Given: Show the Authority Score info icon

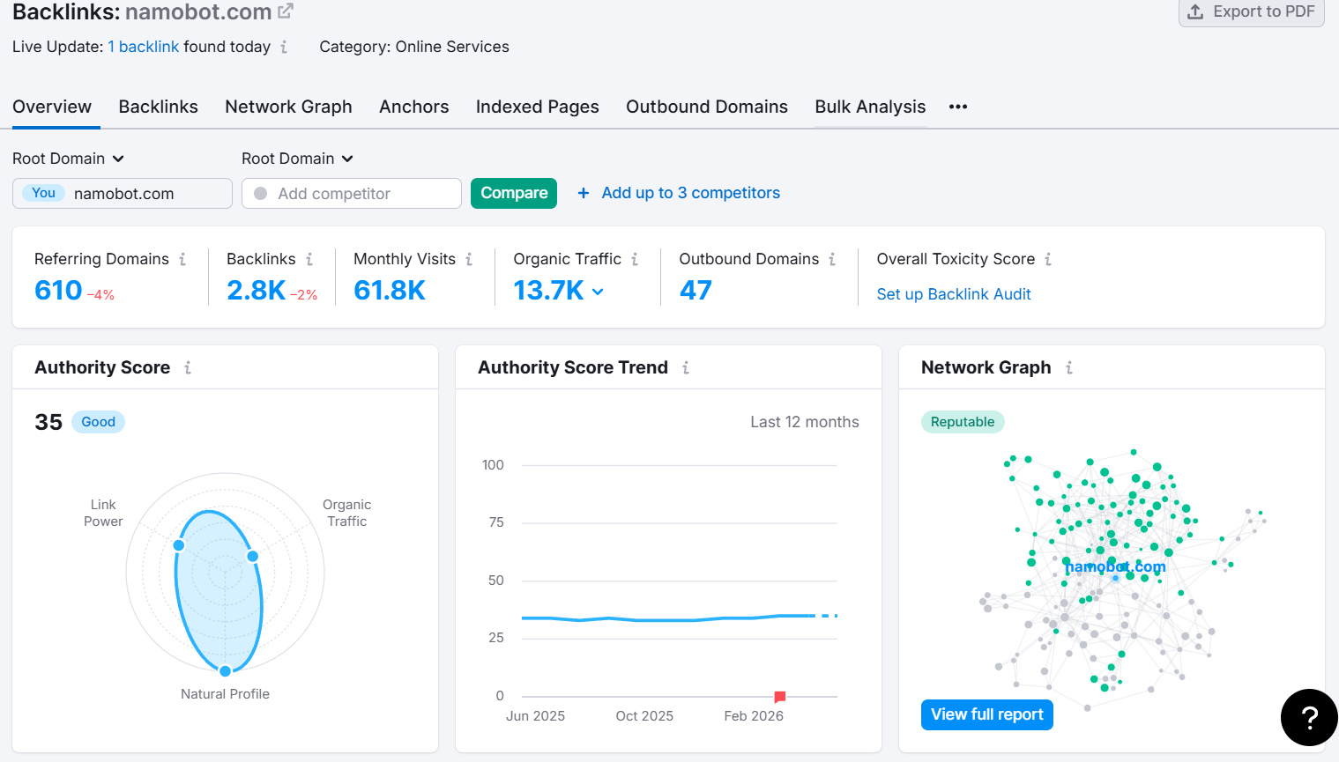Looking at the screenshot, I should (x=188, y=367).
